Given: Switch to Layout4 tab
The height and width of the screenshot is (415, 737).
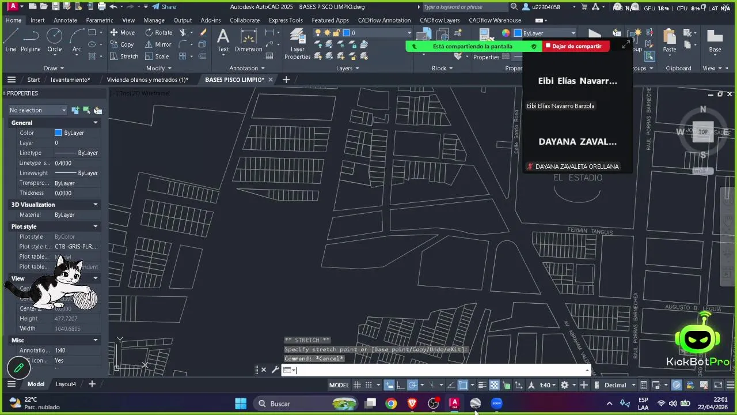Looking at the screenshot, I should pyautogui.click(x=66, y=384).
